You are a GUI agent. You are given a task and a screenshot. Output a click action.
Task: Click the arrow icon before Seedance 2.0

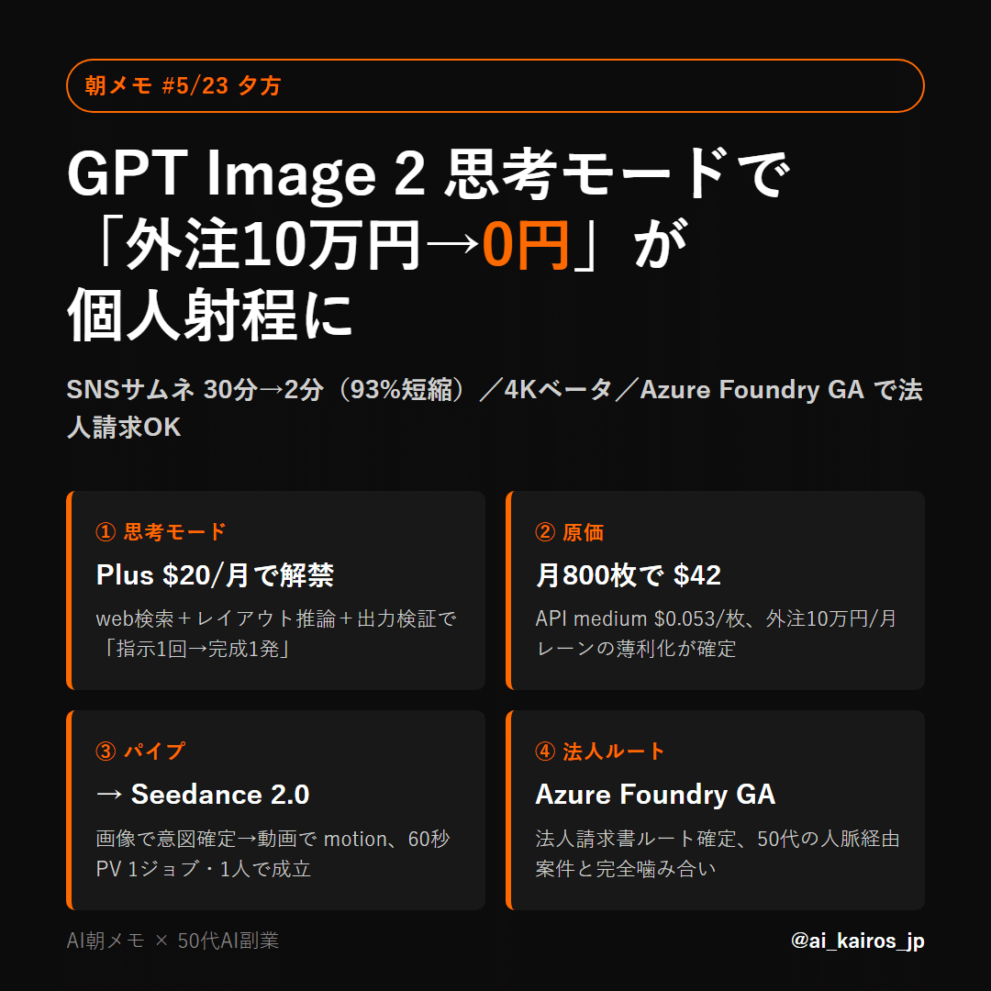tap(109, 795)
